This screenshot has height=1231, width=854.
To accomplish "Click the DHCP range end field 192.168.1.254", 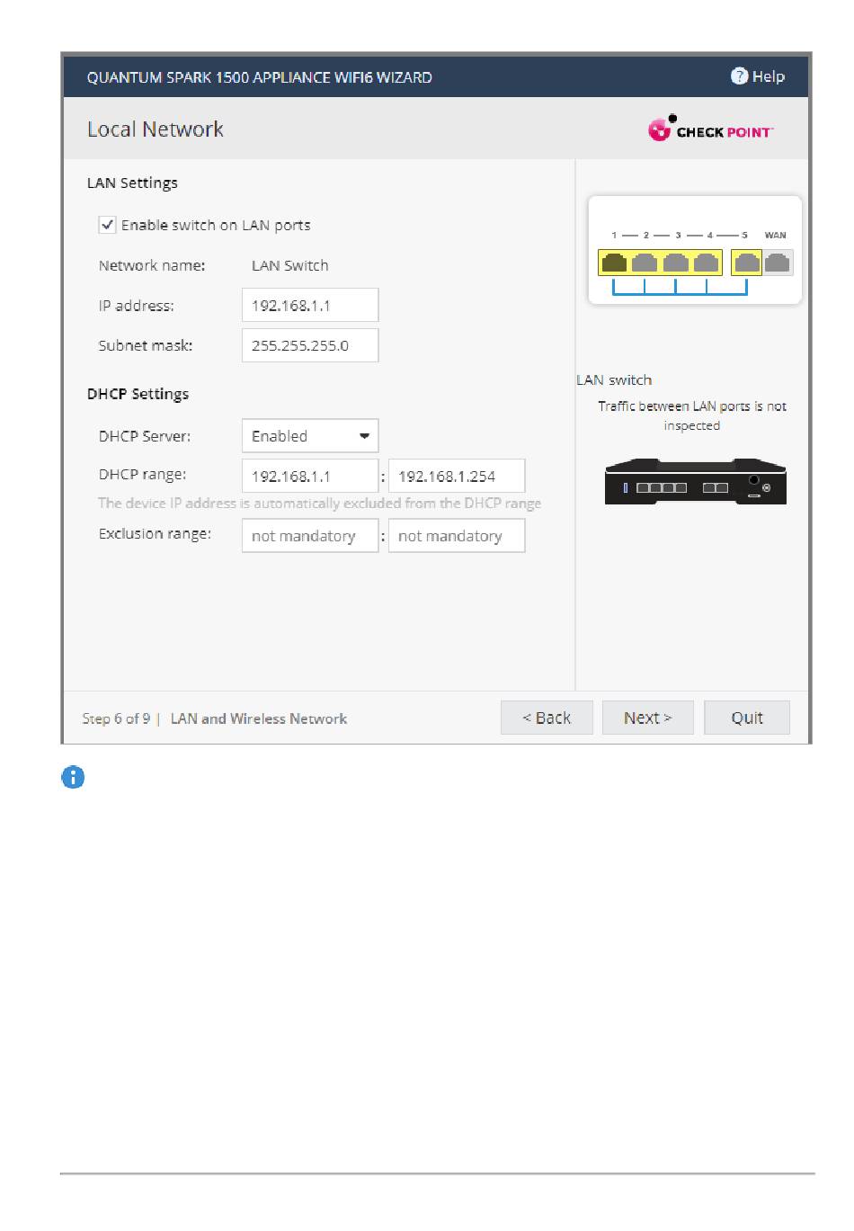I will (457, 476).
